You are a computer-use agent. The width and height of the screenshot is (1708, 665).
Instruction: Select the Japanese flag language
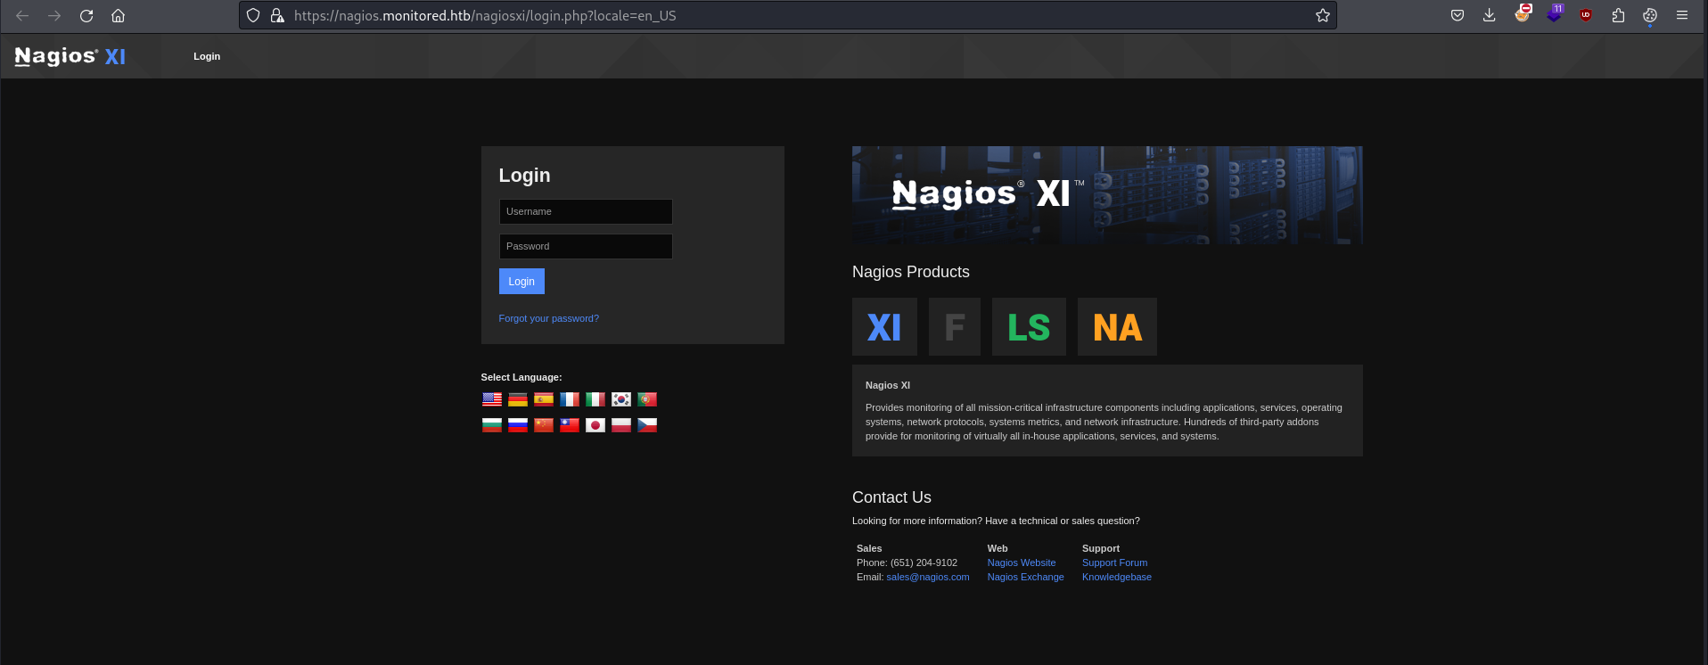[x=595, y=425]
